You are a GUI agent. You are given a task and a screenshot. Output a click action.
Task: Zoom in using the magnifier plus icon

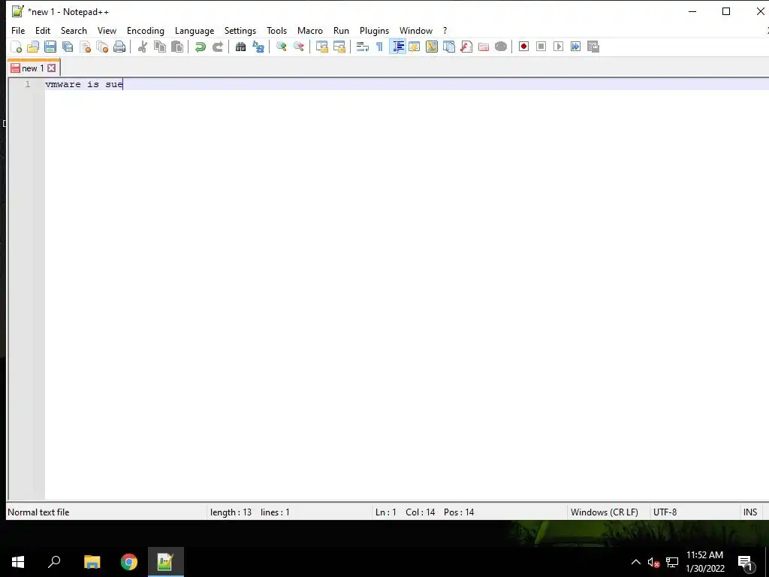click(281, 47)
